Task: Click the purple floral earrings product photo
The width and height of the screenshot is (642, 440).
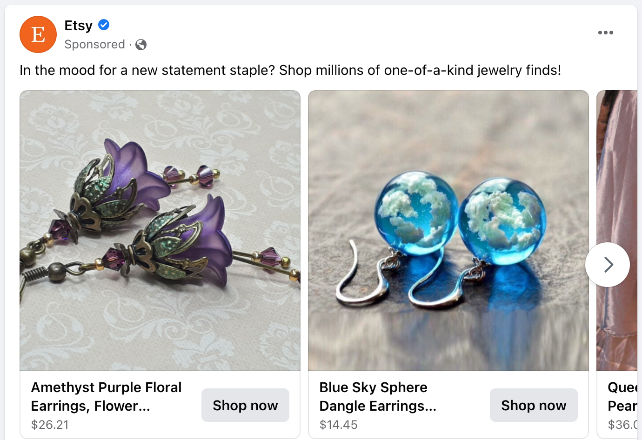Action: click(x=160, y=230)
